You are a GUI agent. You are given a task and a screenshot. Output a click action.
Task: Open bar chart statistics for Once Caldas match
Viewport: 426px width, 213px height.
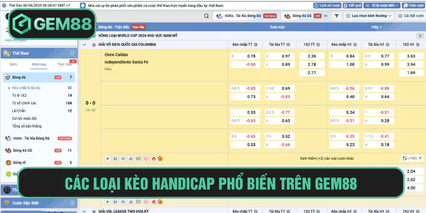130,158
